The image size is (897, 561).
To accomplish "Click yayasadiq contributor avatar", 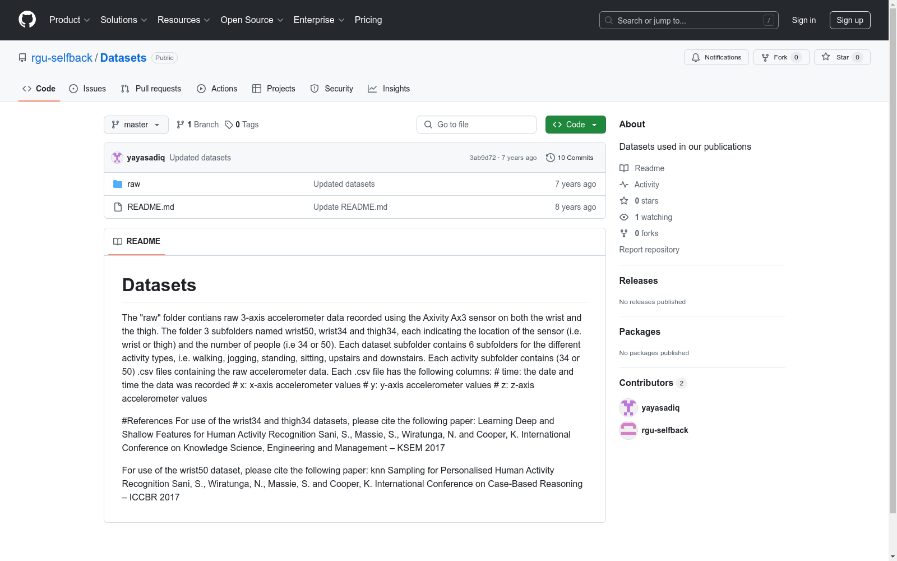I will [628, 408].
